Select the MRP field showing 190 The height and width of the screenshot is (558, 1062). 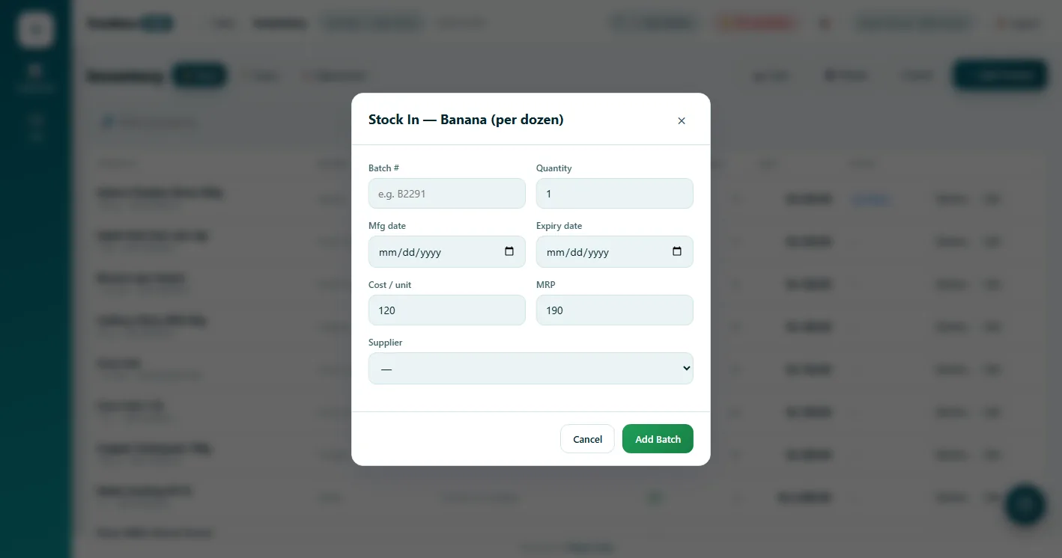pyautogui.click(x=615, y=310)
